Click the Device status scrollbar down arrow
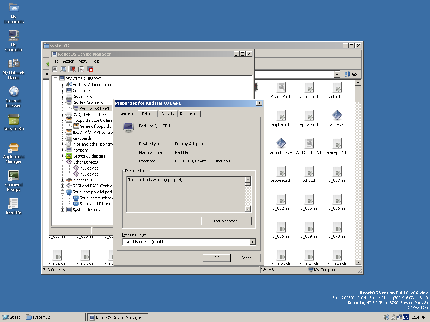Screen dimensions: 430x322 (248, 209)
